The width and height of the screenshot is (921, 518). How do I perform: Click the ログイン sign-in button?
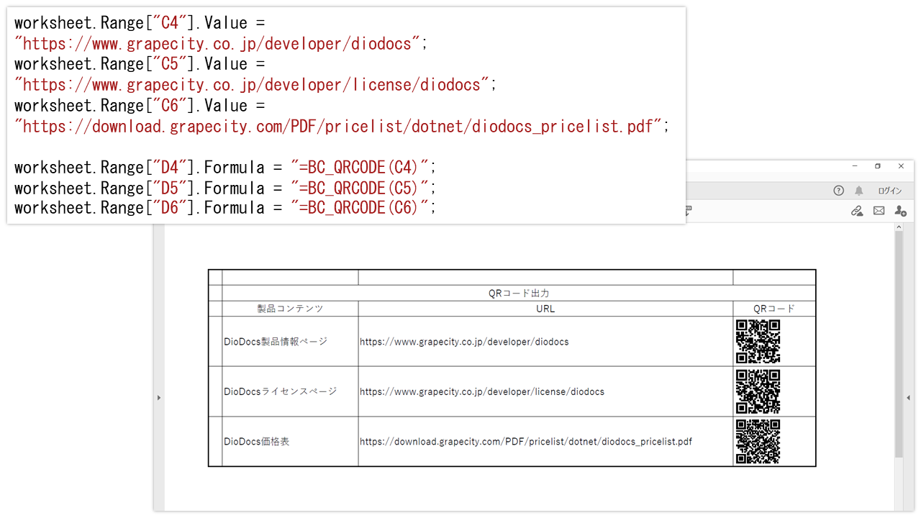[x=889, y=191]
